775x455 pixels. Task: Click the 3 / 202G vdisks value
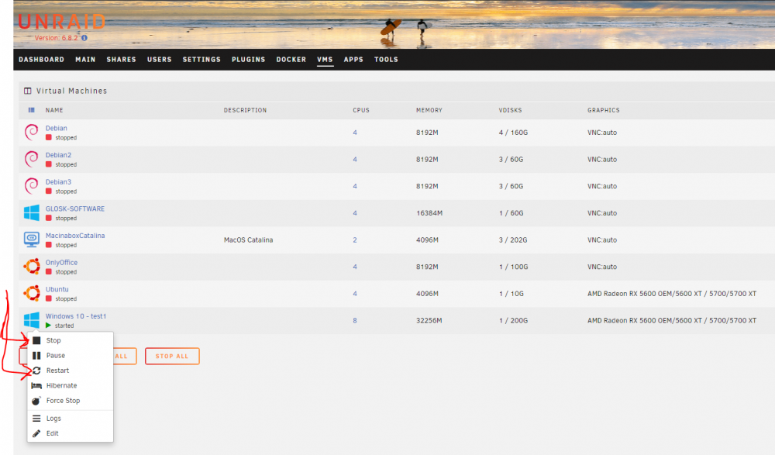tap(513, 240)
